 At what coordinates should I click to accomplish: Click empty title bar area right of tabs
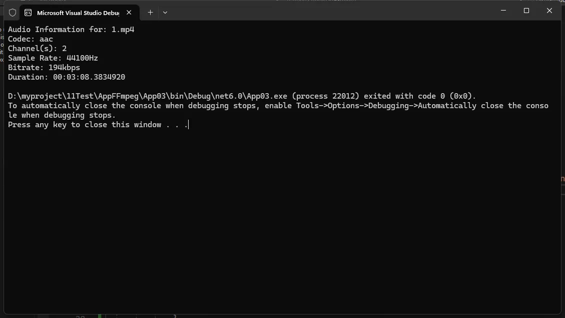(x=325, y=11)
